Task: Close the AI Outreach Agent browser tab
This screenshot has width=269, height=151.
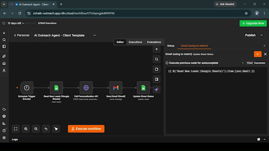Action: (53, 4)
